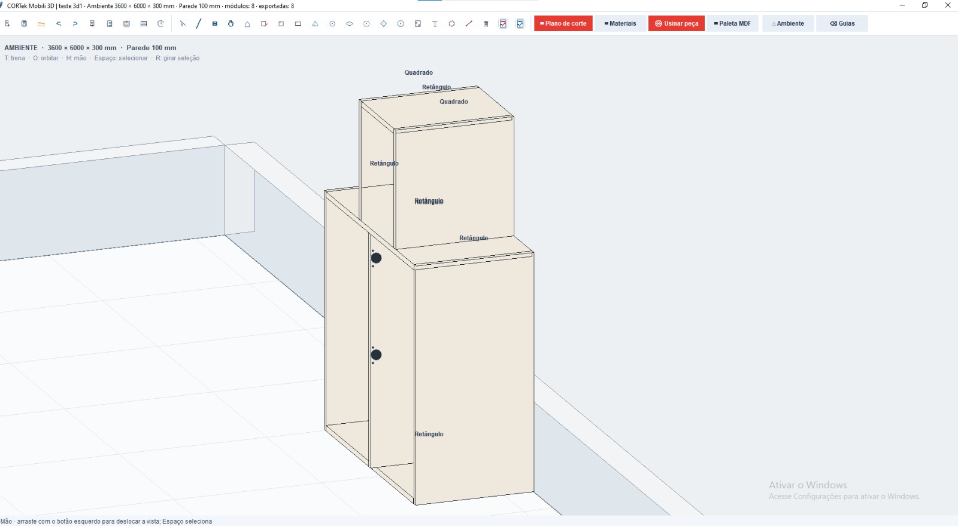
Task: Select the rectangle shape tool
Action: click(298, 24)
